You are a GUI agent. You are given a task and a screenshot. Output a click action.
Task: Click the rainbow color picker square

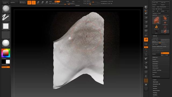pos(6,53)
